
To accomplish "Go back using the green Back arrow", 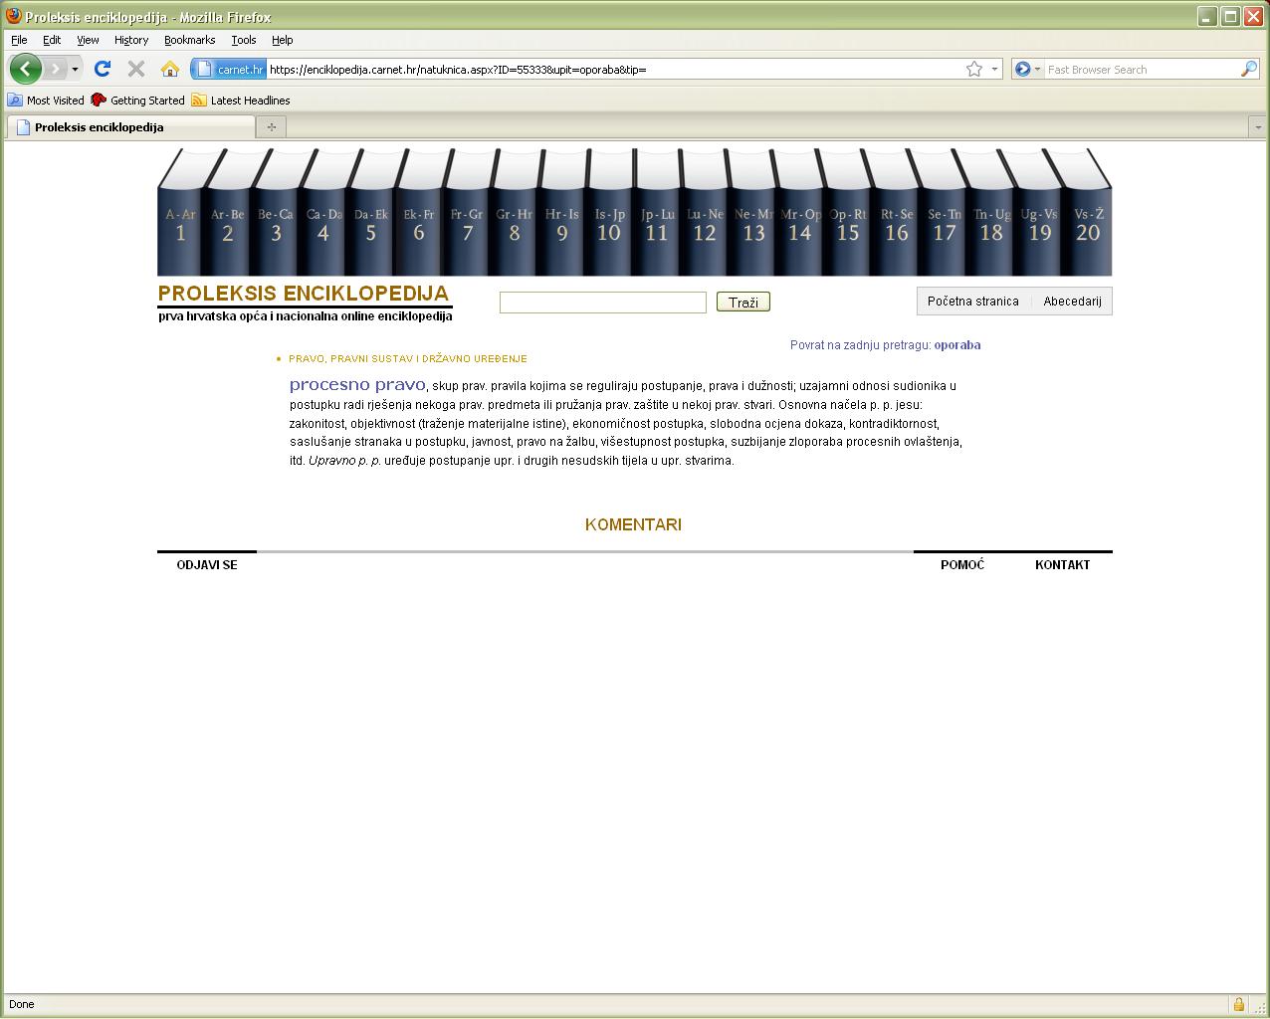I will pos(25,69).
